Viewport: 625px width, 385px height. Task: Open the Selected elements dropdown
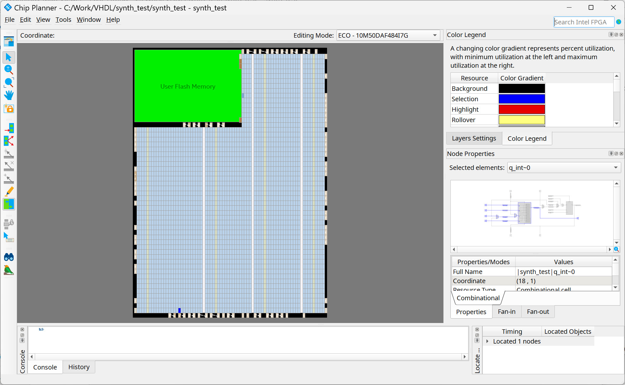tap(616, 168)
